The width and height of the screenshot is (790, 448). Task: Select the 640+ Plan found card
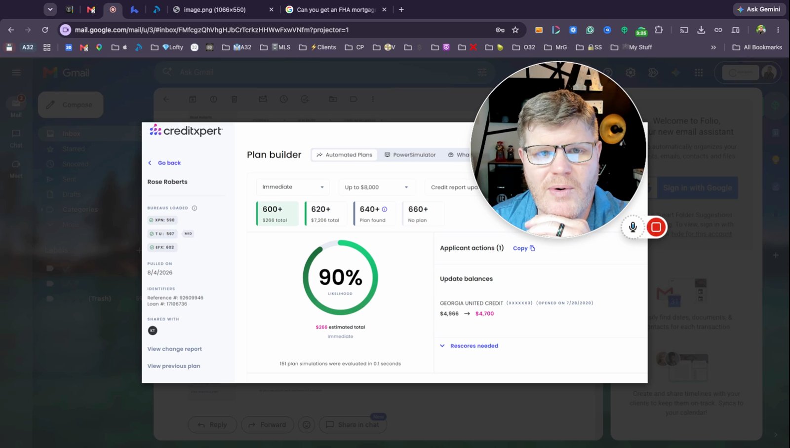pos(374,214)
